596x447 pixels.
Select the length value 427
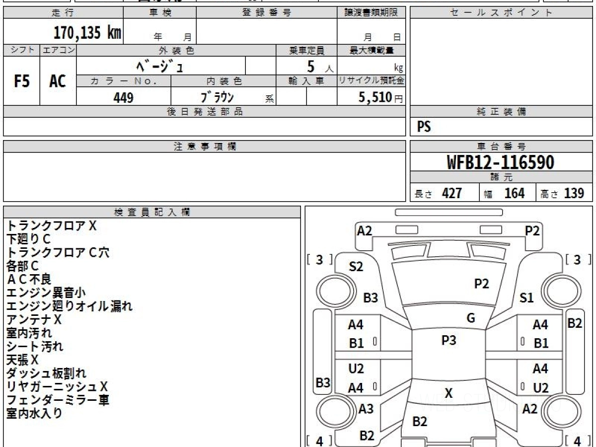[x=452, y=193]
